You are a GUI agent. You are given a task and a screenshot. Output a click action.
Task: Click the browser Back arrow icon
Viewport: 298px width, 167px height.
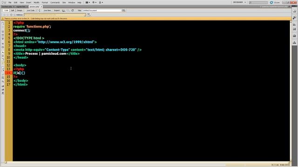point(4,15)
